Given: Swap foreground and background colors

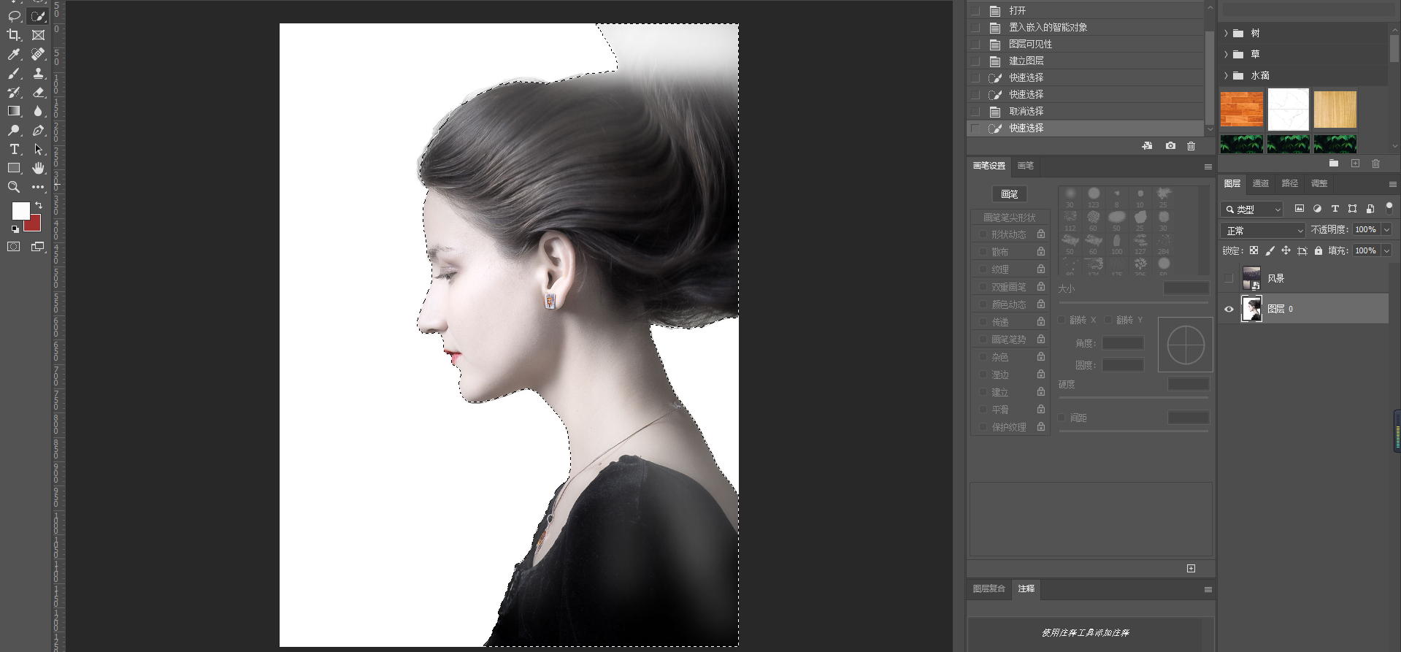Looking at the screenshot, I should click(39, 206).
